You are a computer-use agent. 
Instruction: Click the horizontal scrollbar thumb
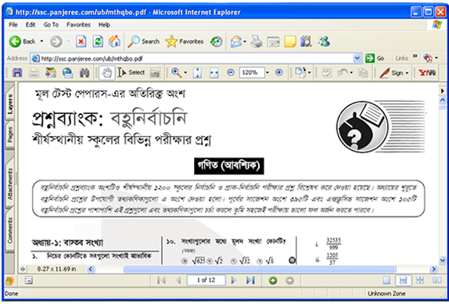260,269
